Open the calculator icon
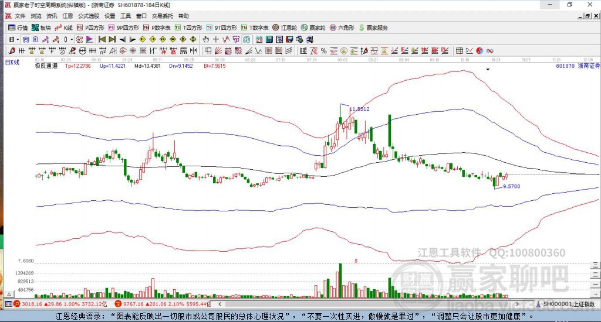 pos(269,39)
